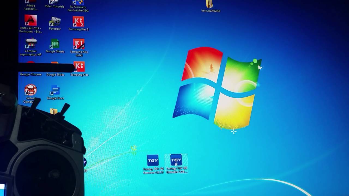Click the Video Tutorials label

(x=55, y=7)
